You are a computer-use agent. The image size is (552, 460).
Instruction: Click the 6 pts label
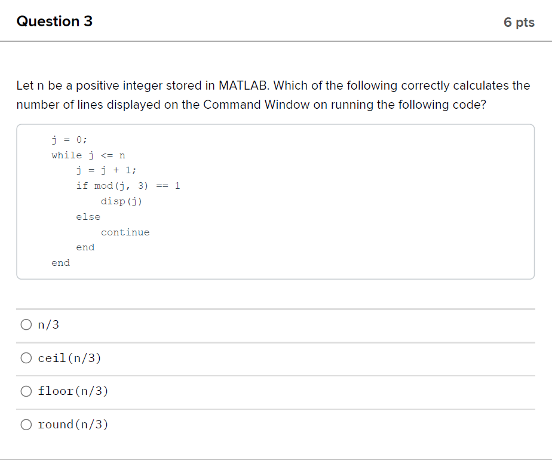519,22
